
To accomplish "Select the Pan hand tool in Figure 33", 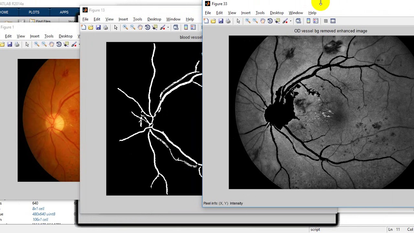I will pyautogui.click(x=263, y=21).
